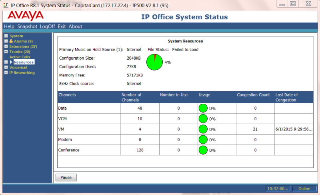Expand the System tree node

tap(6, 36)
